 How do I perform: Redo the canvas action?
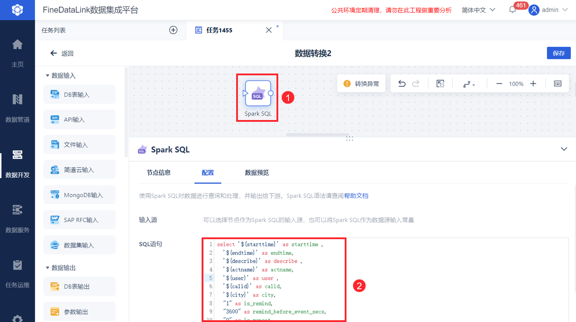[416, 84]
